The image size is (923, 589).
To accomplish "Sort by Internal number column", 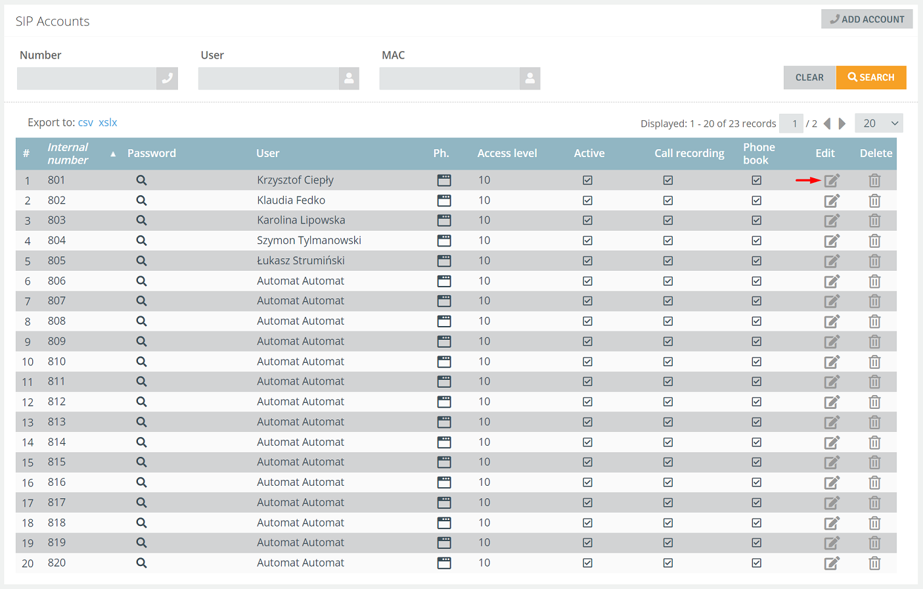I will [x=68, y=153].
